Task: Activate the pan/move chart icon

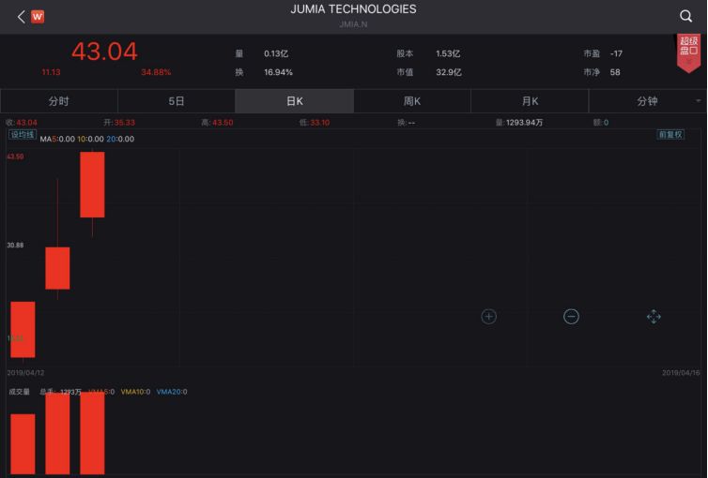Action: (x=654, y=317)
